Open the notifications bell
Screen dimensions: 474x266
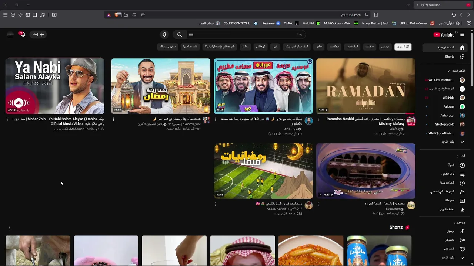click(23, 34)
